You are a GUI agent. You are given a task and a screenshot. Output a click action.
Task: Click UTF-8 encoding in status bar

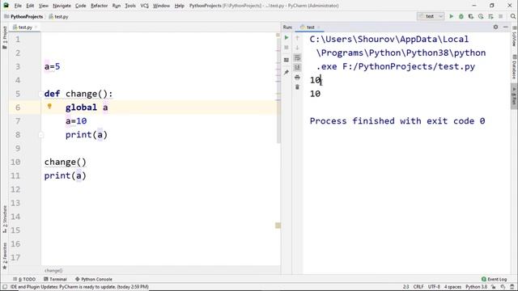[434, 287]
